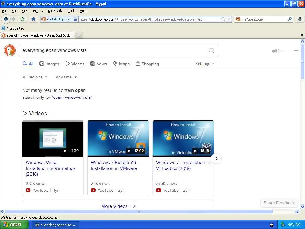Expand the Any time filter
Screen dimensions: 305x229
(x=66, y=77)
